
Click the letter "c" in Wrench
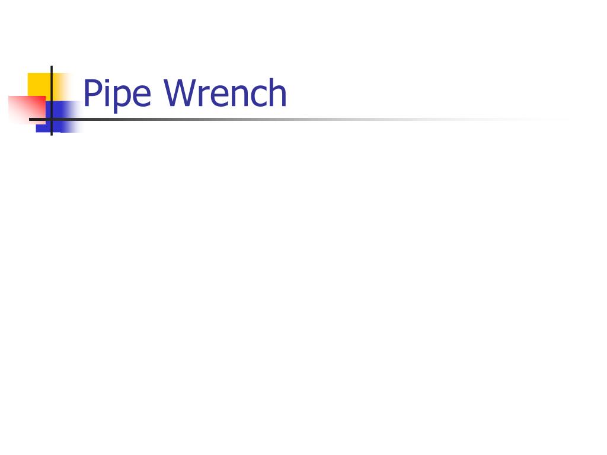pos(259,97)
